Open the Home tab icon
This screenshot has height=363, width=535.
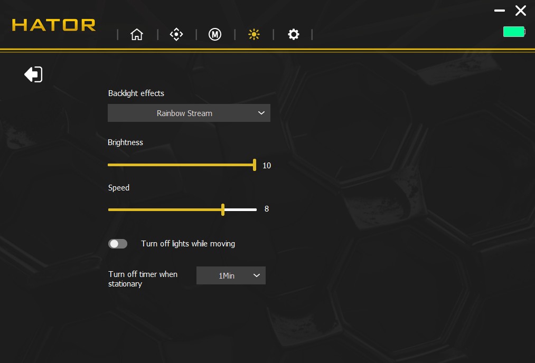[x=137, y=34]
